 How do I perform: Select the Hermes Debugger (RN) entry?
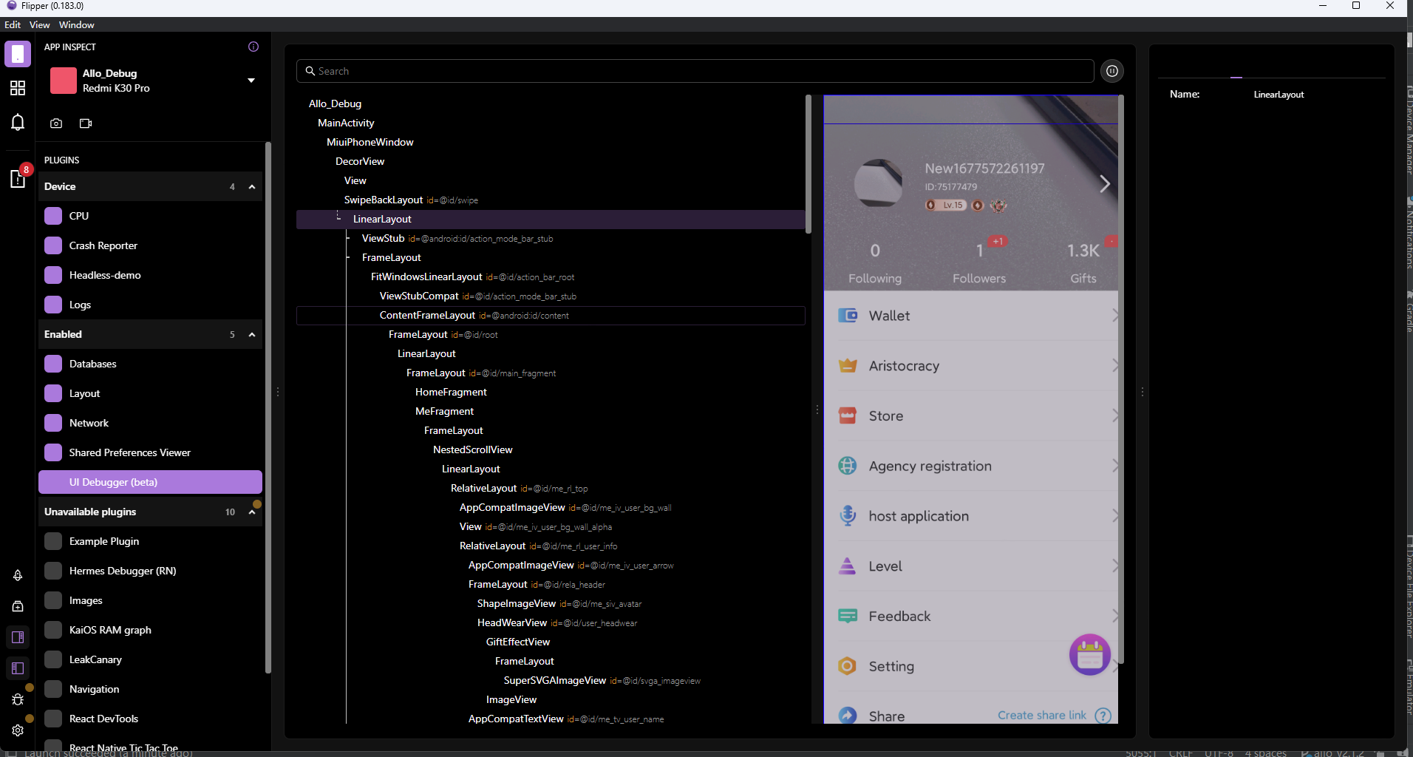(x=150, y=571)
